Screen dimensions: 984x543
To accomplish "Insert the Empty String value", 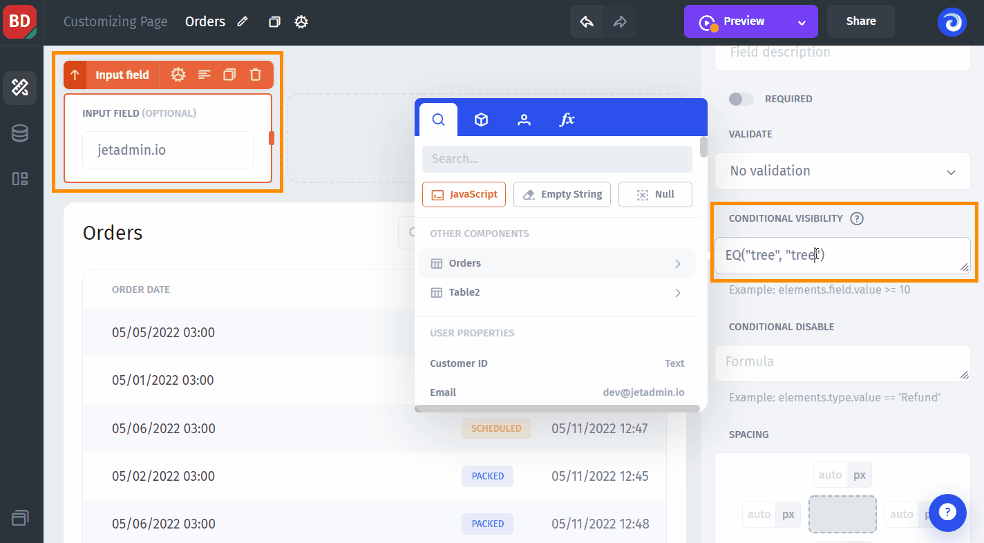I will (x=562, y=195).
